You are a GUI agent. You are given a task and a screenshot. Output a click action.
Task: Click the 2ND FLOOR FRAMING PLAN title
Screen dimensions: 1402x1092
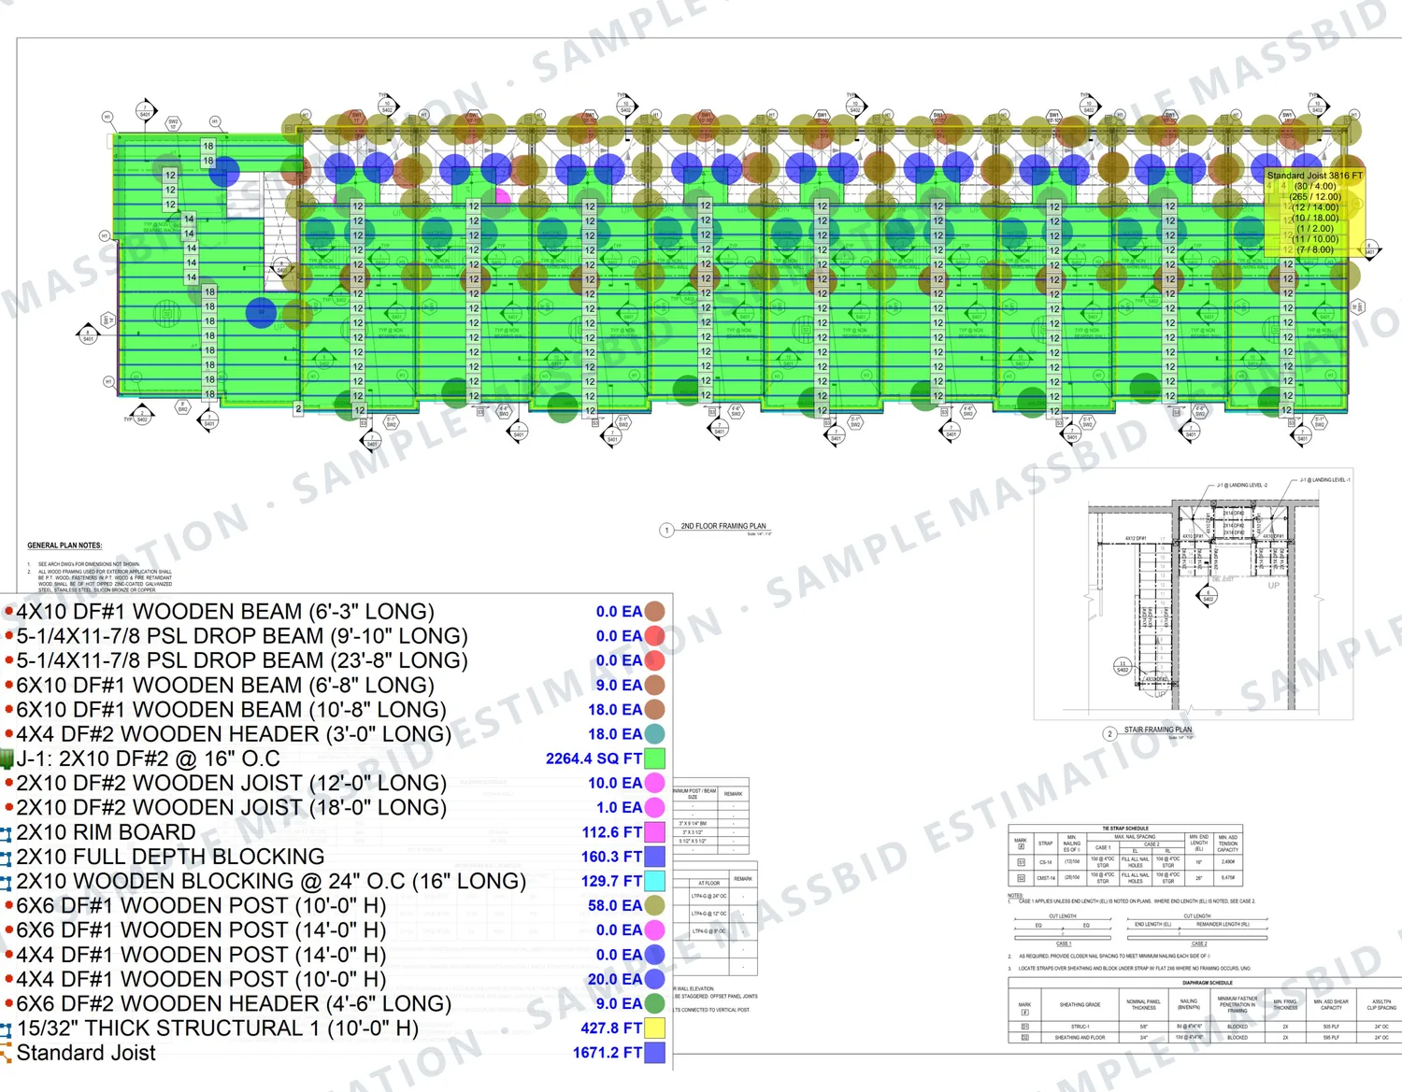[723, 526]
